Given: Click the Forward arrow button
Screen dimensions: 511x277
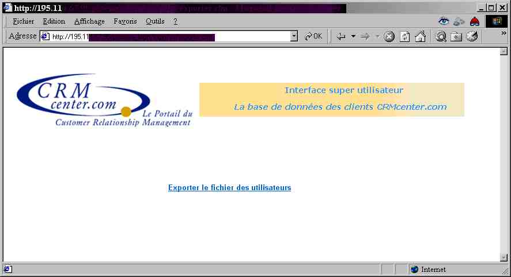Looking at the screenshot, I should tap(365, 36).
